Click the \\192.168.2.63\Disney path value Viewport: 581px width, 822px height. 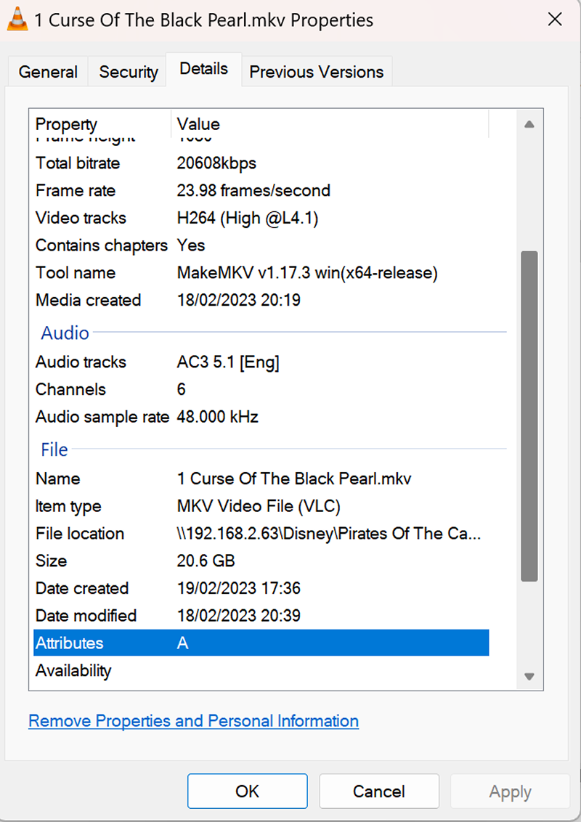[x=329, y=534]
